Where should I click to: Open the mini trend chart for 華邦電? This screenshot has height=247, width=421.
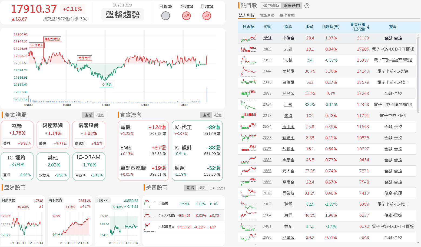[248, 71]
